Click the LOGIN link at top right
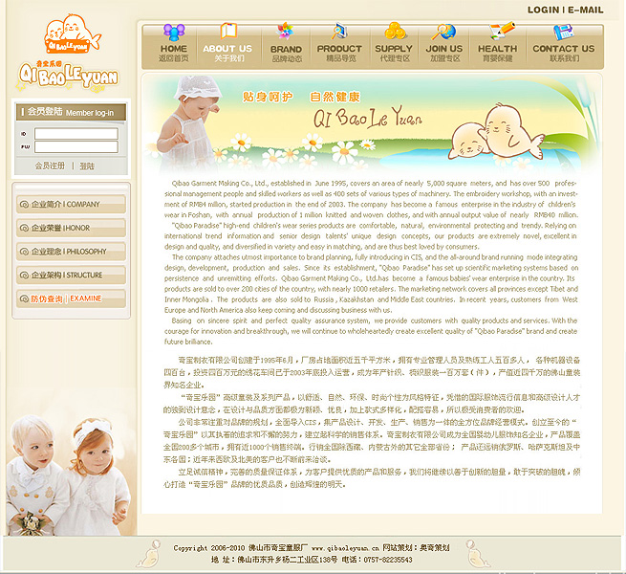The image size is (626, 574). point(544,10)
